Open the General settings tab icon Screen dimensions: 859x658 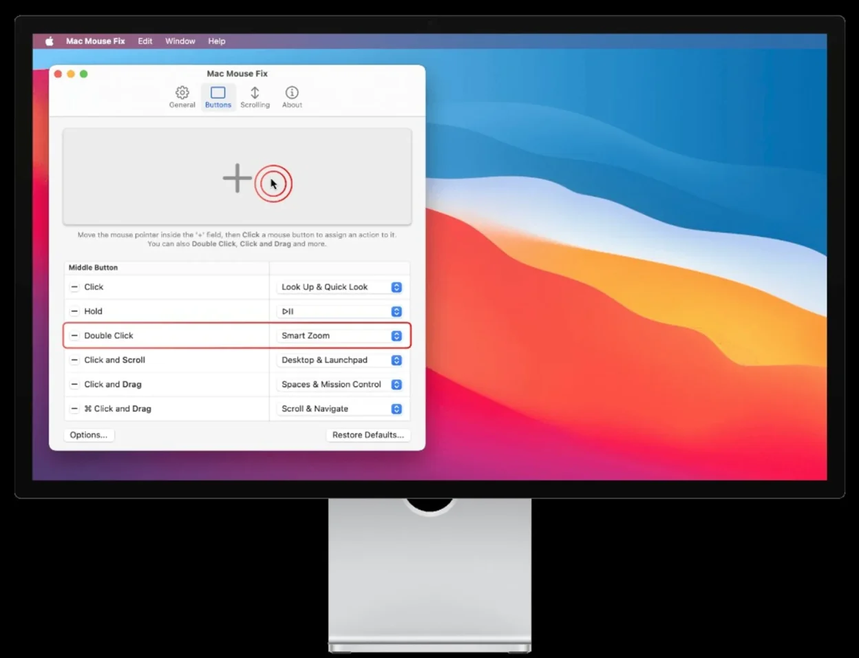pyautogui.click(x=182, y=96)
